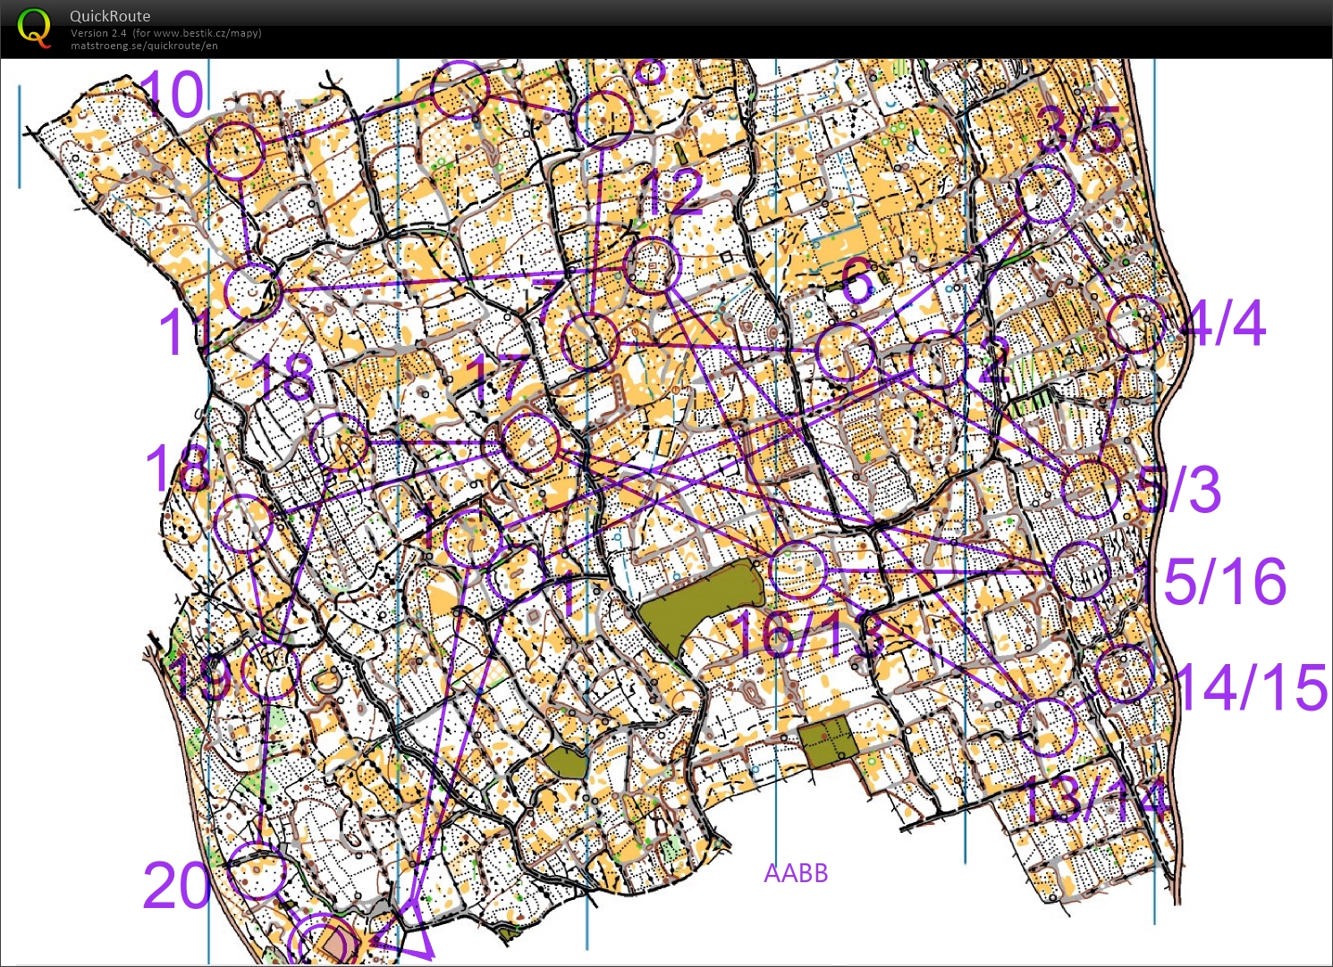This screenshot has height=967, width=1333.
Task: Click control circle labeled 15/16
Action: point(1081,570)
